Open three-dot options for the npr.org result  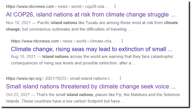point(120,78)
